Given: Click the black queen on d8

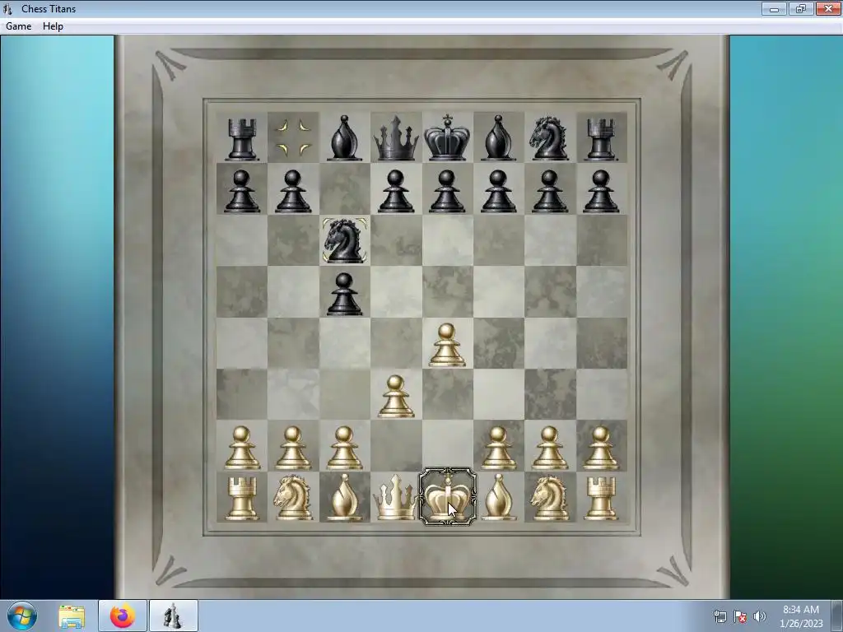Looking at the screenshot, I should coord(396,138).
